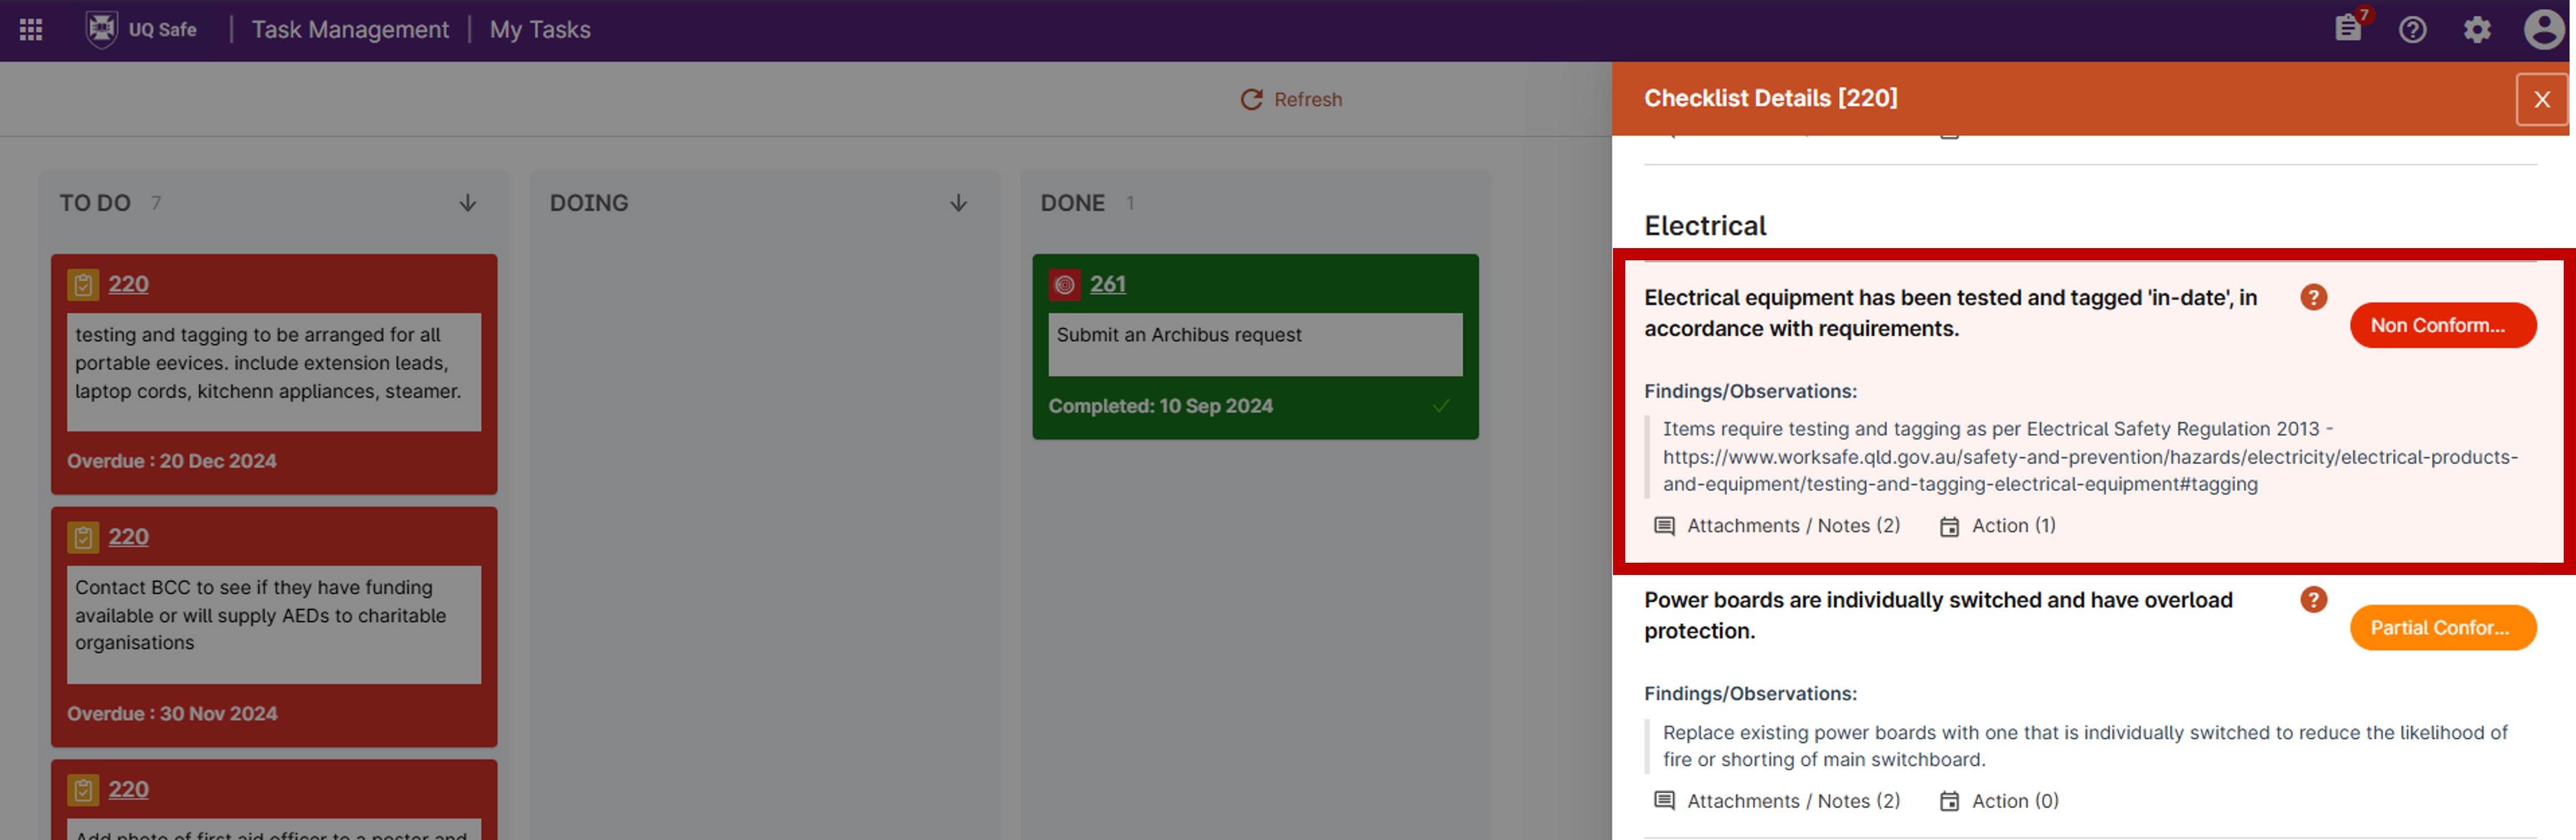Click checklist icon on Contact BCC card
Image resolution: width=2576 pixels, height=840 pixels.
coord(83,538)
